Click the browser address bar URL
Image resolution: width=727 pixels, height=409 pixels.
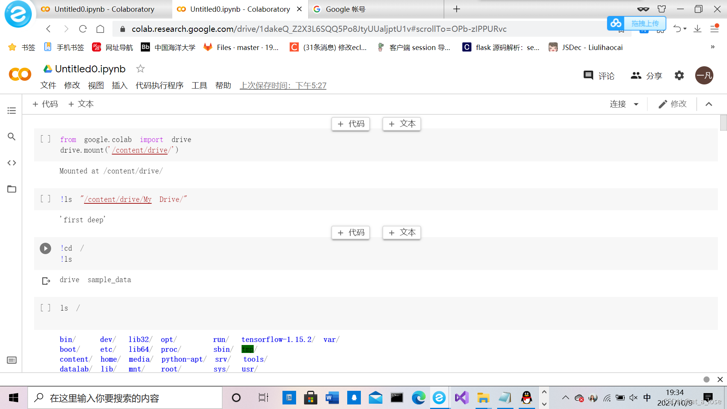[319, 29]
